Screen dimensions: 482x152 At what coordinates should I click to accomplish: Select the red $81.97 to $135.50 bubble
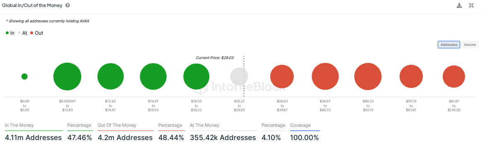pyautogui.click(x=454, y=76)
